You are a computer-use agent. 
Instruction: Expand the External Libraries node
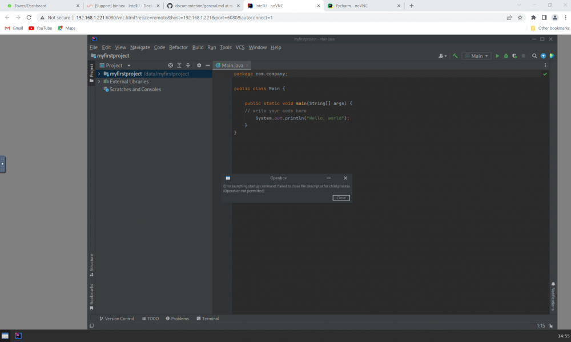coord(99,82)
